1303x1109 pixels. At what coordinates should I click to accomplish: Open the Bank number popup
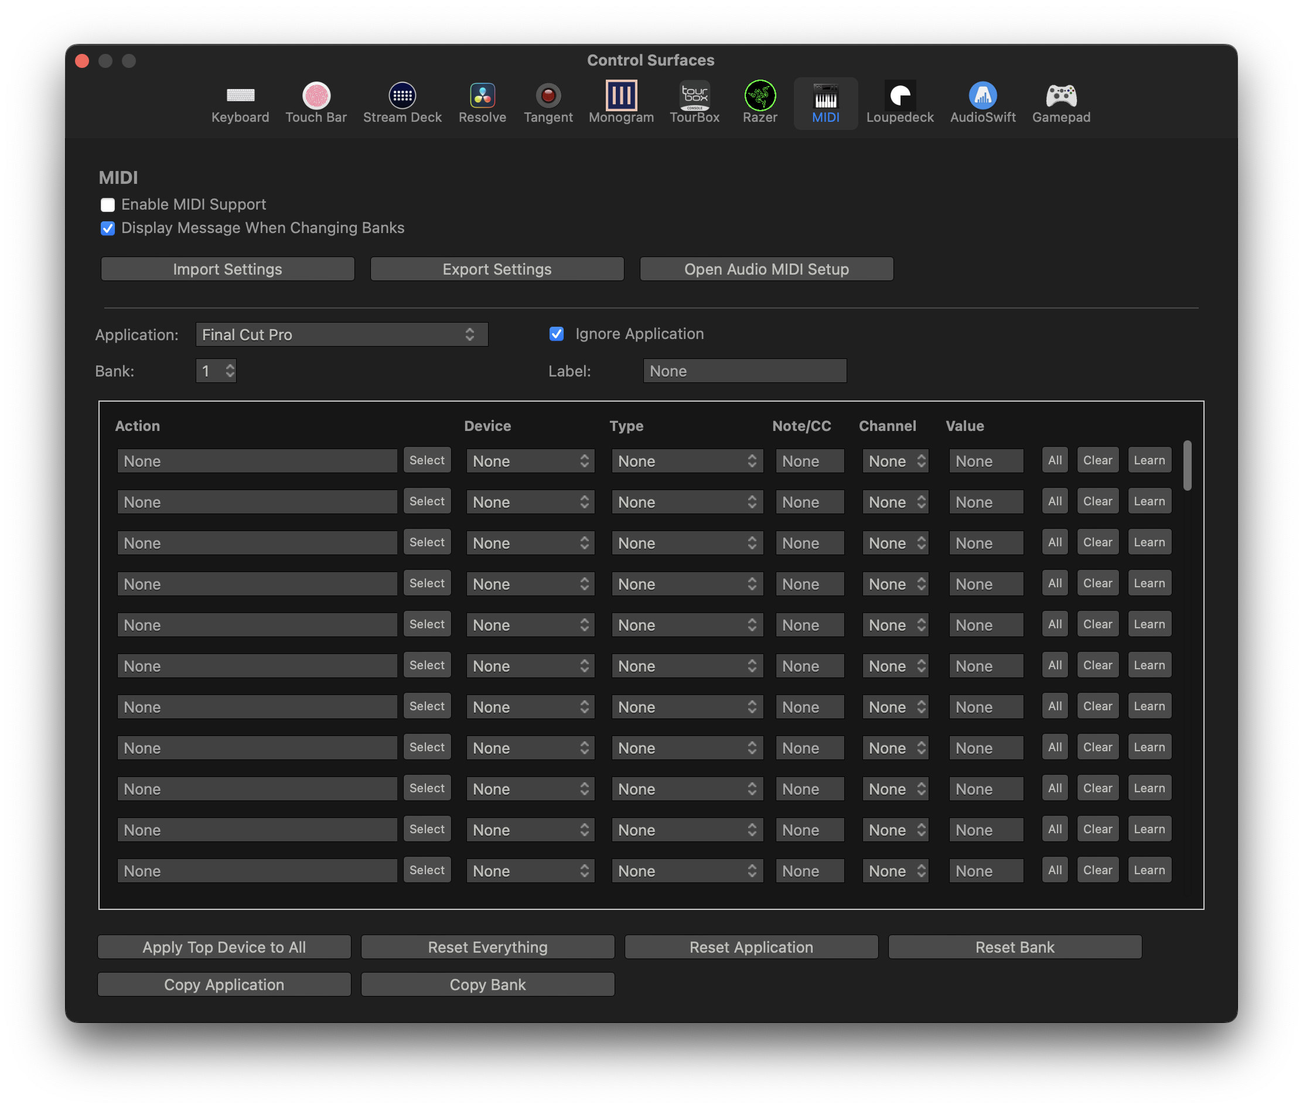coord(216,371)
